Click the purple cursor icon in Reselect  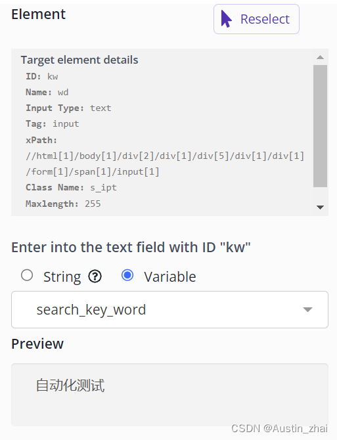tap(226, 19)
